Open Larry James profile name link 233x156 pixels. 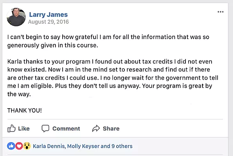(48, 15)
